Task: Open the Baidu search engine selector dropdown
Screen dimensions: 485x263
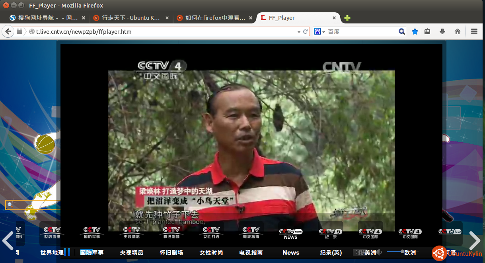Action: point(319,31)
